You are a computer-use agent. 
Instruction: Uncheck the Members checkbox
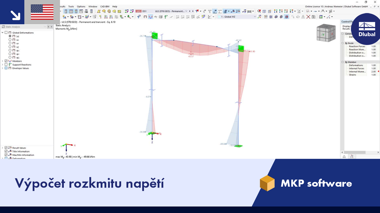point(6,61)
